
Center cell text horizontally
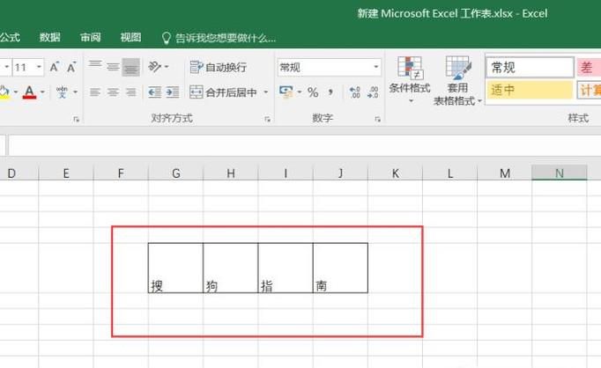(x=113, y=92)
